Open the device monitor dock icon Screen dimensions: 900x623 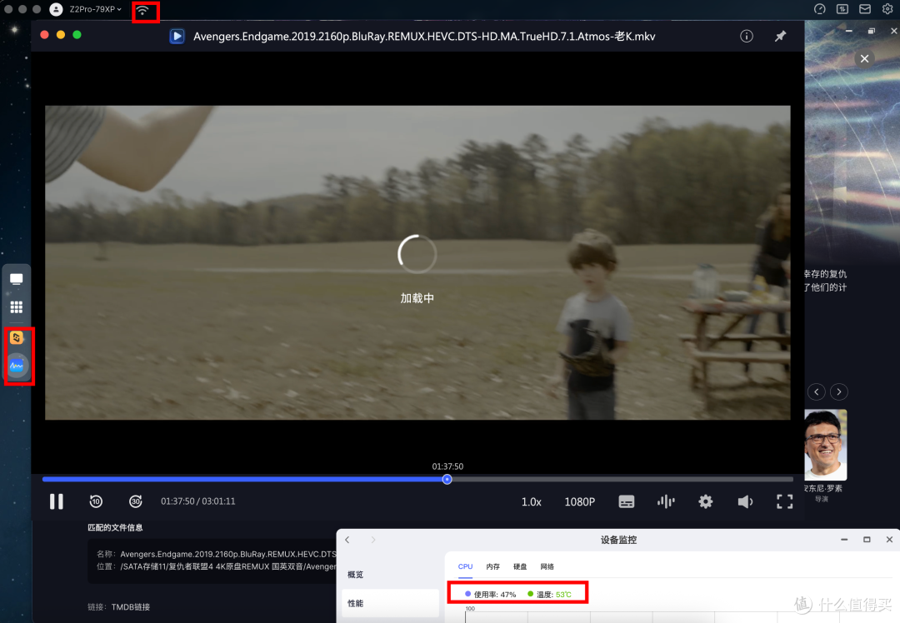click(x=17, y=366)
